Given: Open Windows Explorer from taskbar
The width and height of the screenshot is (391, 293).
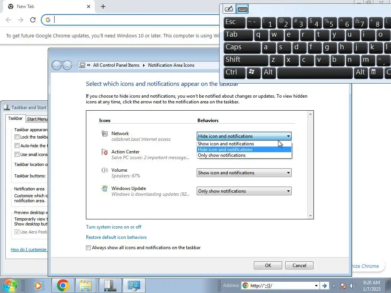Looking at the screenshot, I should click(x=86, y=285).
